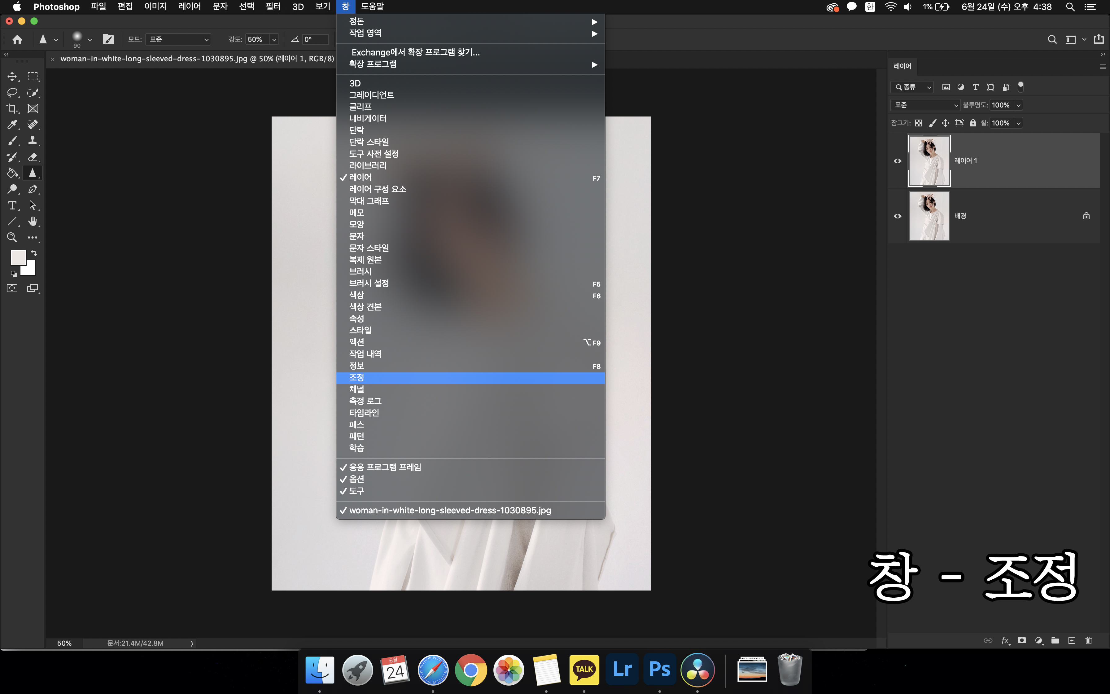Open the 필터 menu in menu bar
The height and width of the screenshot is (694, 1110).
(273, 7)
